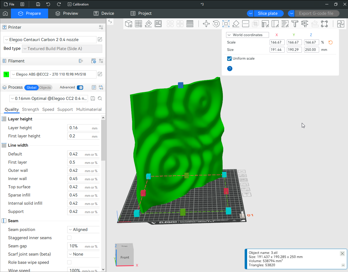Click the Layer height input field
Image resolution: width=348 pixels, height=272 pixels.
(x=83, y=128)
